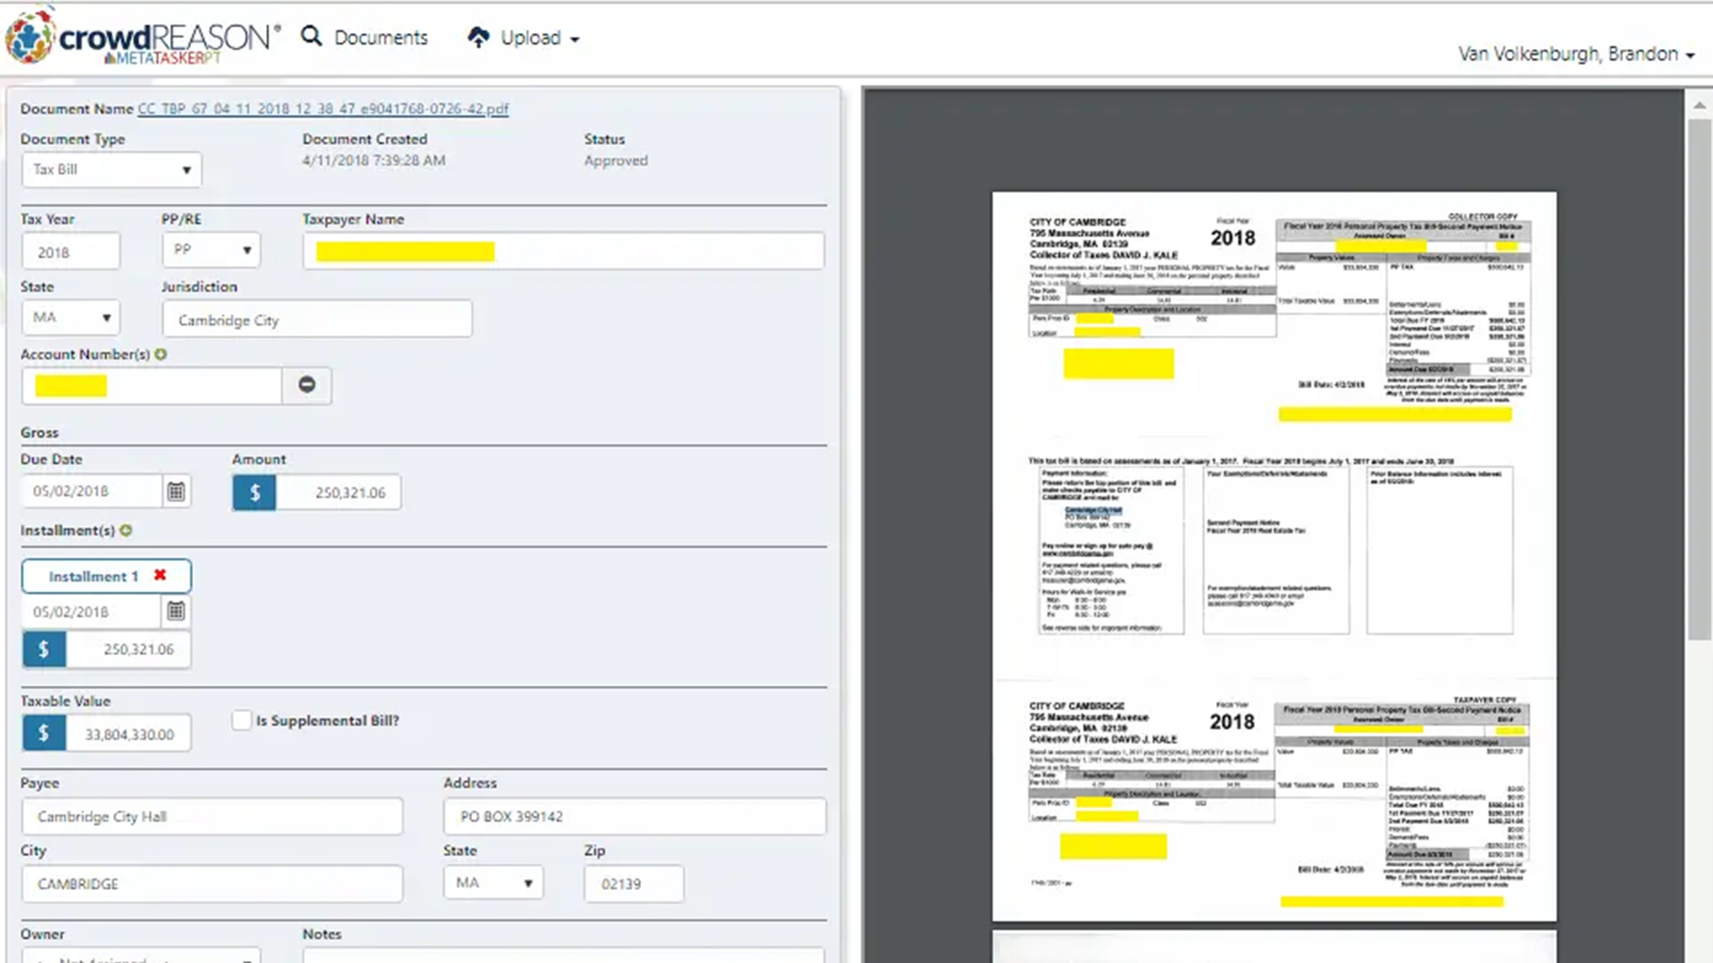
Task: Click the document viewer vertical scrollbar
Action: pyautogui.click(x=1699, y=379)
